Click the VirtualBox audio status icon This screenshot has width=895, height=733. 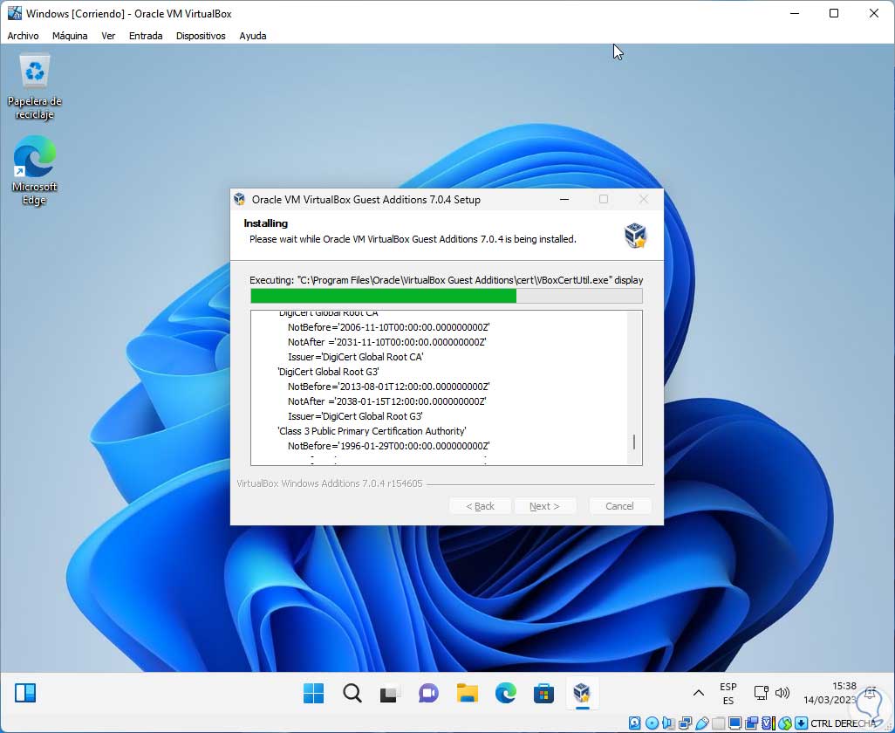[668, 723]
